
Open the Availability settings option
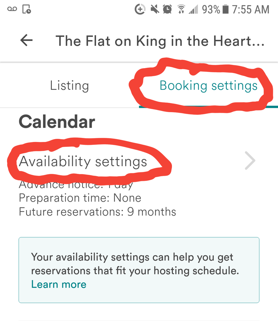pos(83,161)
